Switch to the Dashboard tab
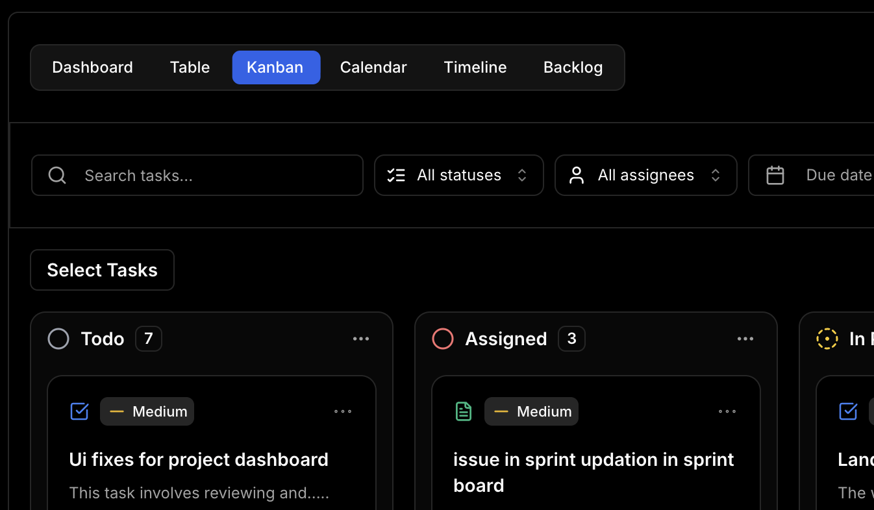The image size is (874, 510). pyautogui.click(x=92, y=67)
